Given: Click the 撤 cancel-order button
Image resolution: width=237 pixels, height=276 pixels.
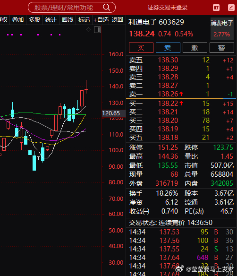Looking at the screenshot, I should coord(195,48).
